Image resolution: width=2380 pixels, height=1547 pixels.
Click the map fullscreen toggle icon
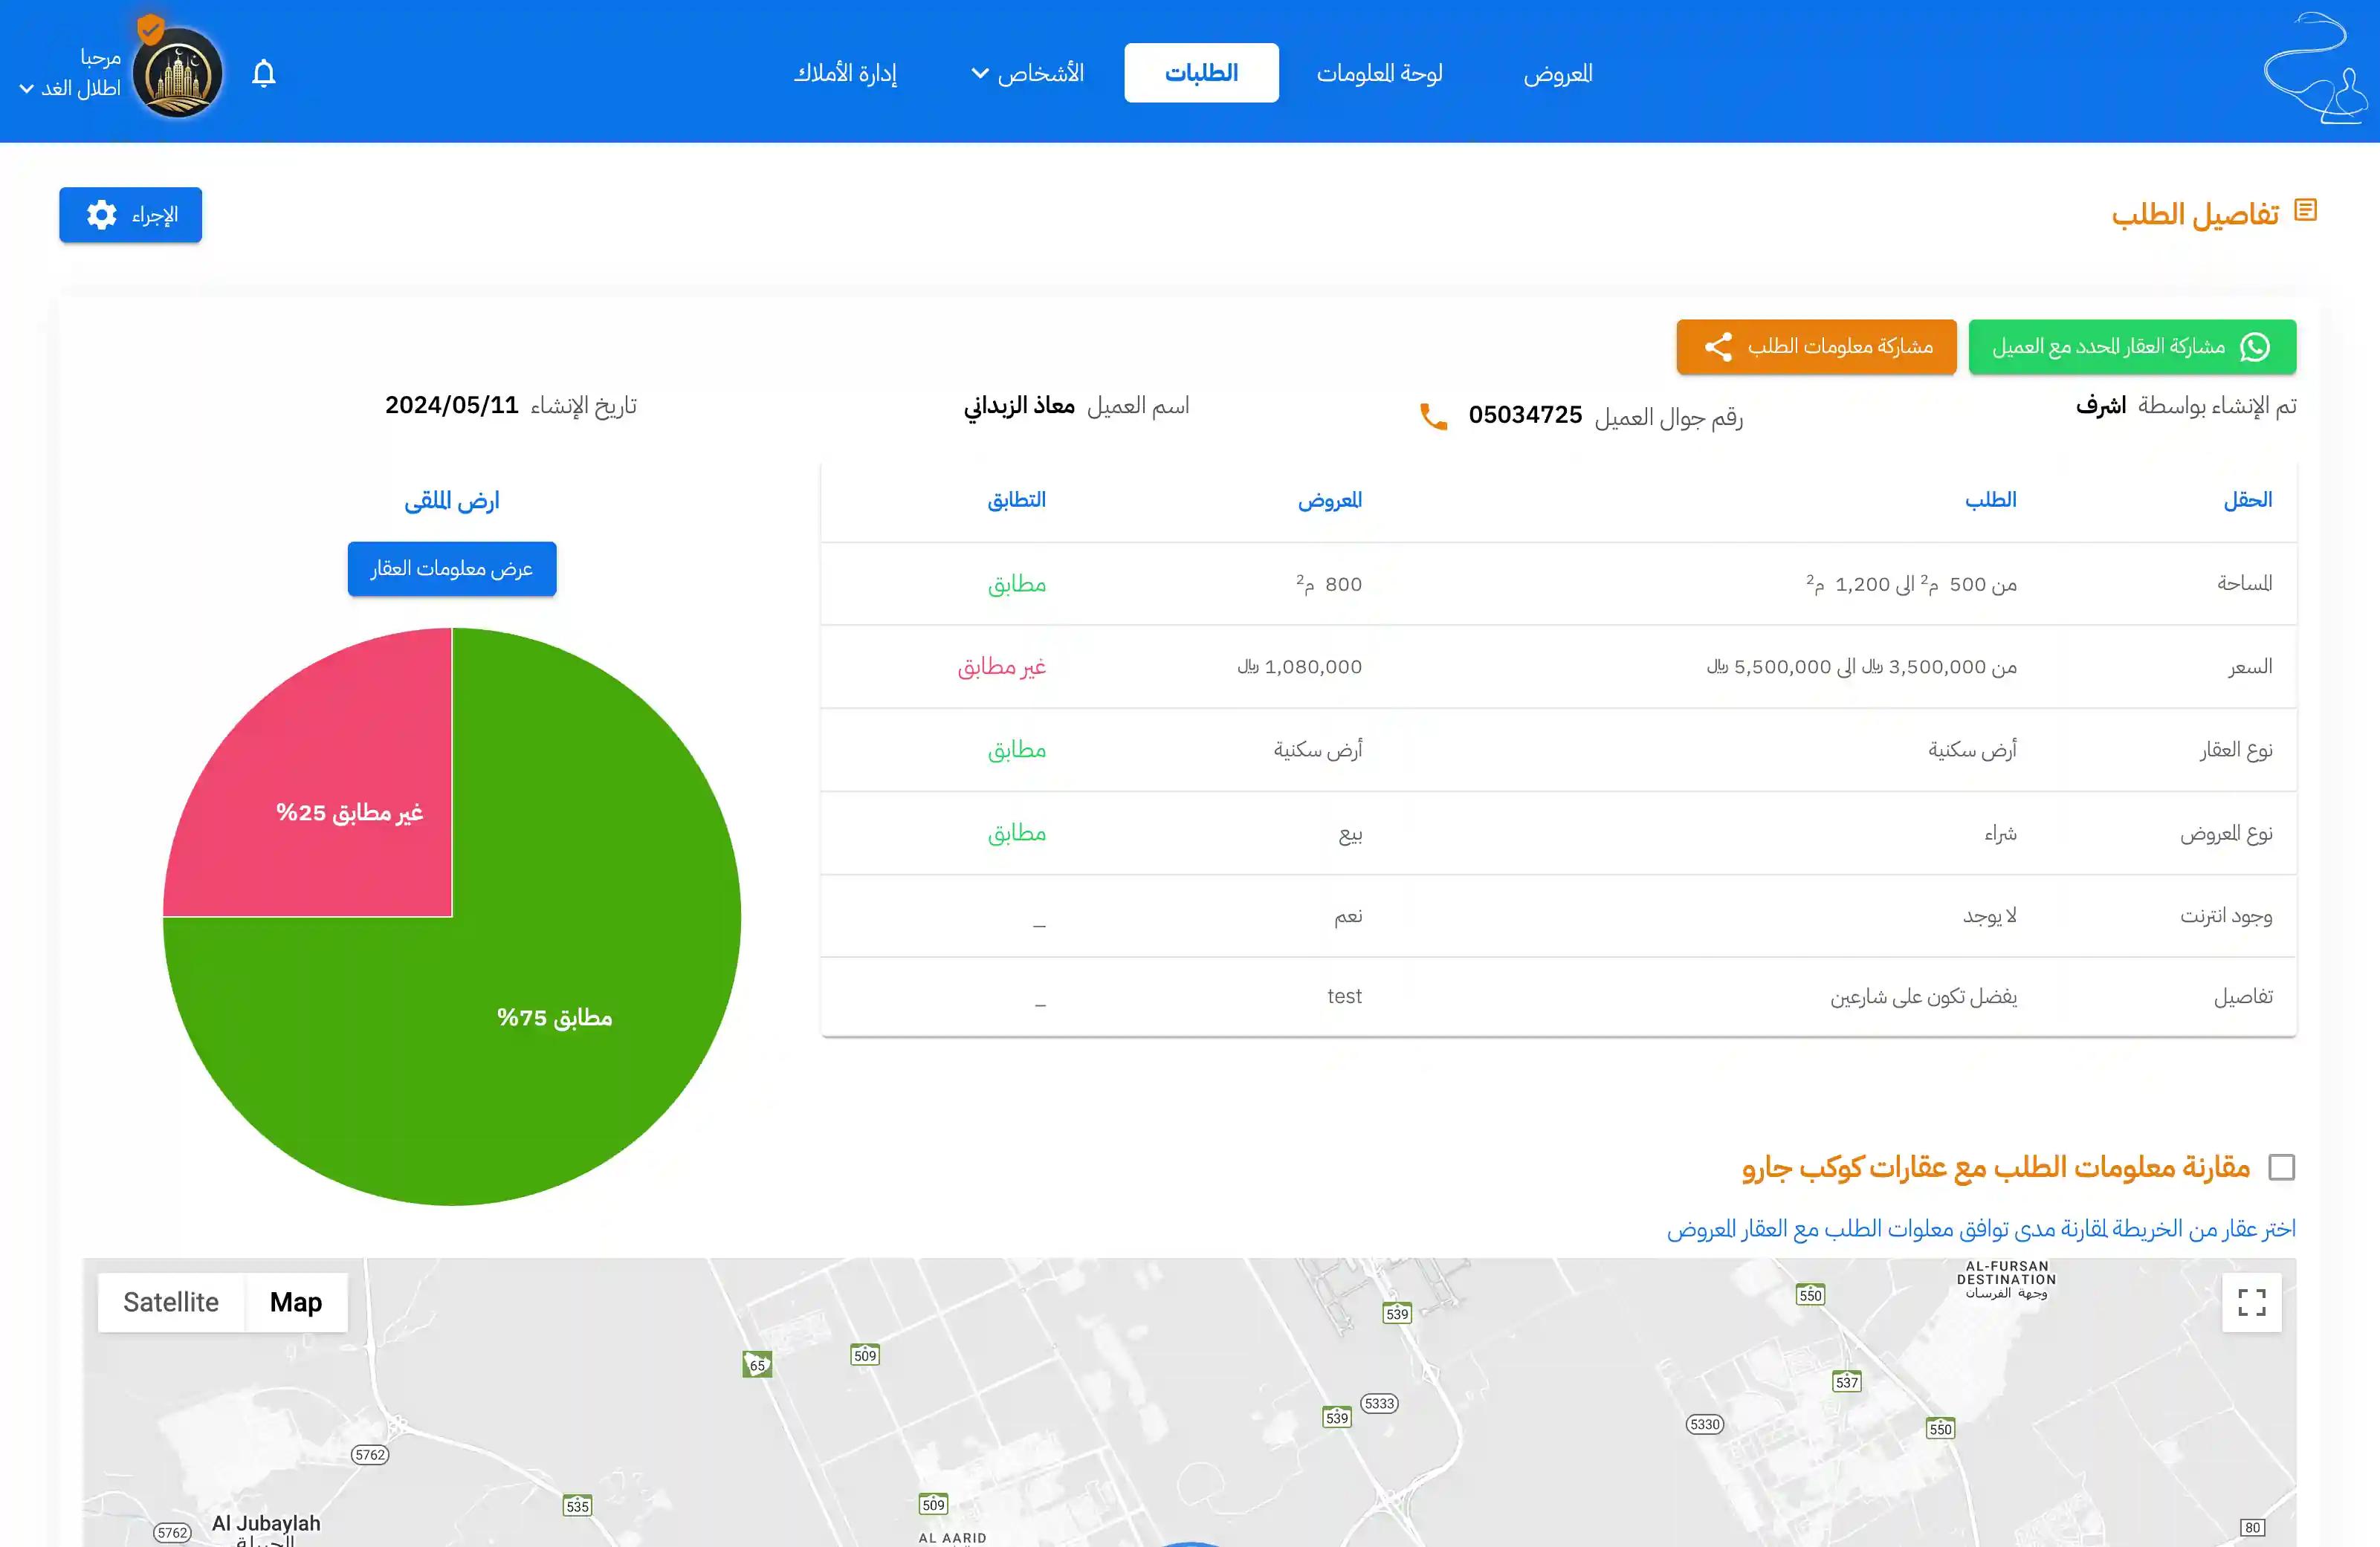pyautogui.click(x=2251, y=1301)
